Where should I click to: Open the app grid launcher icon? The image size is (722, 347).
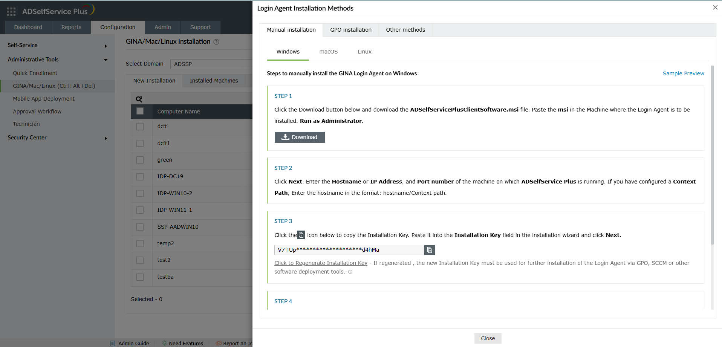click(11, 12)
